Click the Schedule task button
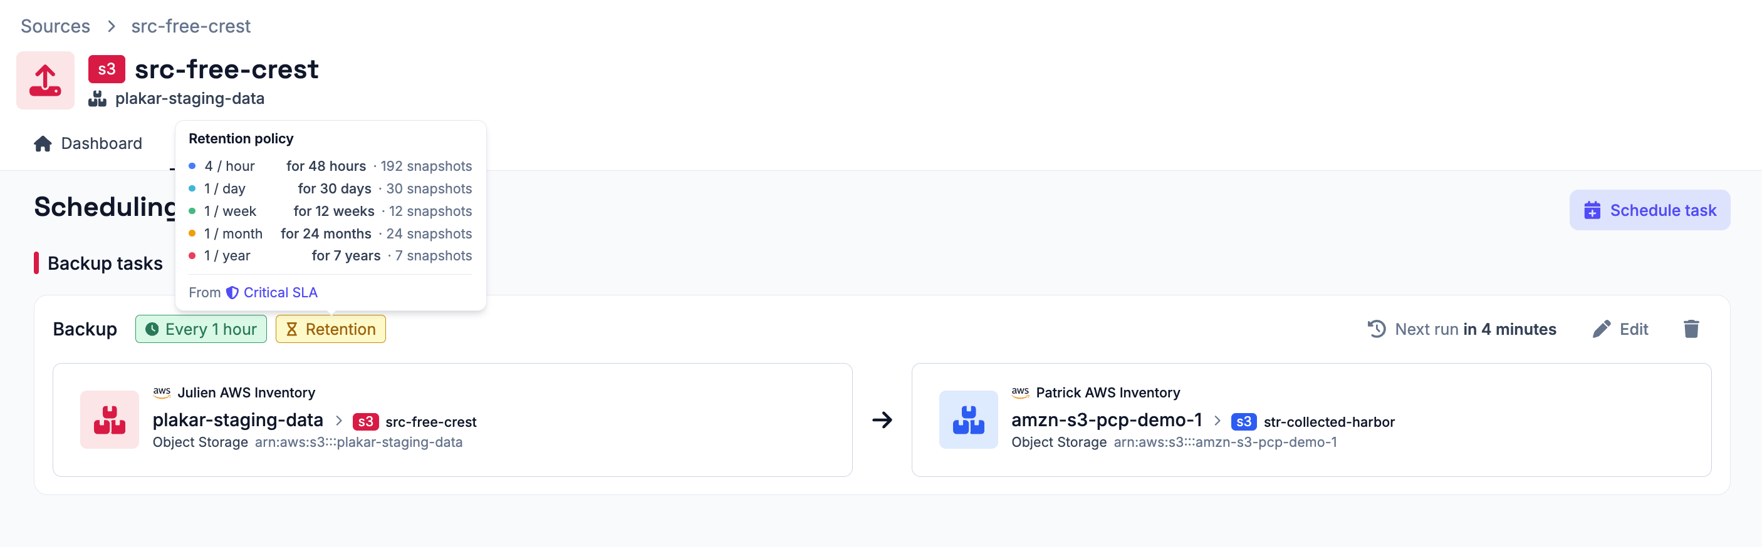 coord(1650,210)
